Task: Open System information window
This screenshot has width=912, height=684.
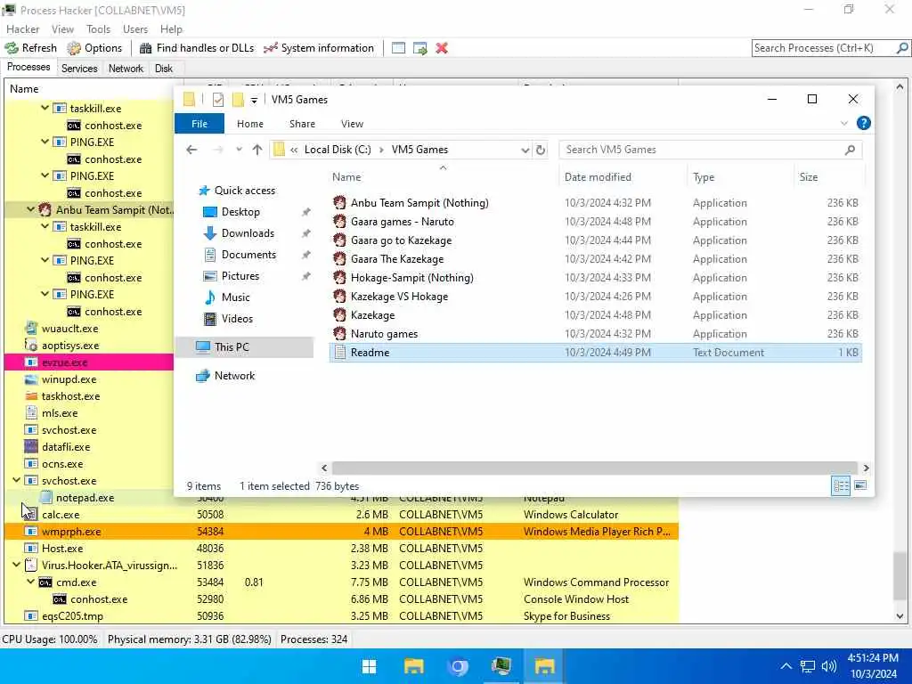Action: tap(319, 48)
